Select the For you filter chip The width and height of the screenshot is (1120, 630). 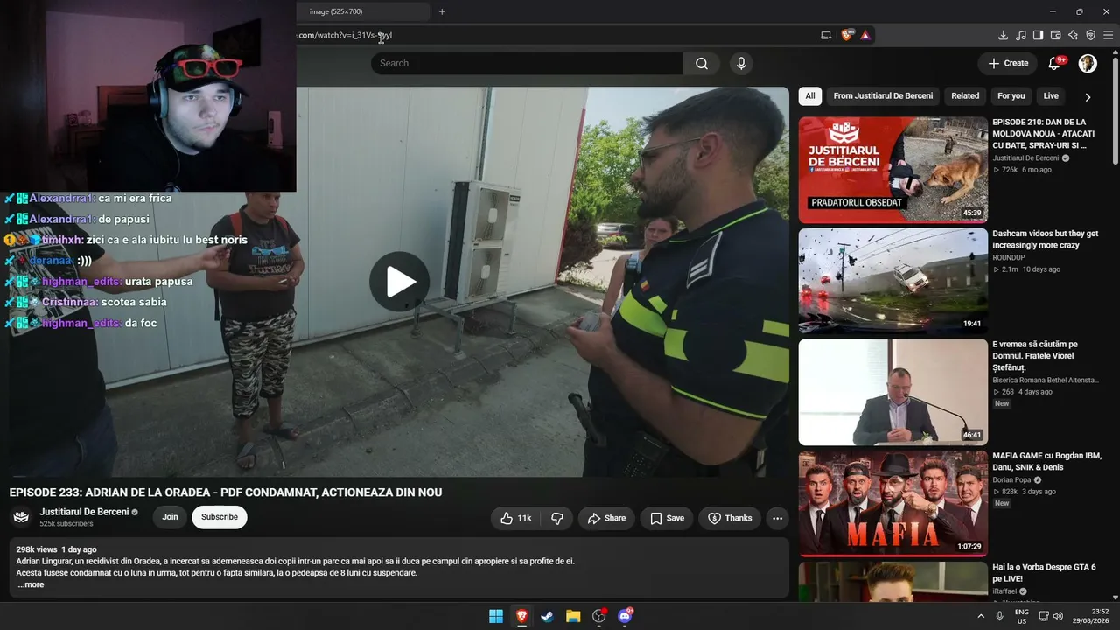tap(1011, 96)
